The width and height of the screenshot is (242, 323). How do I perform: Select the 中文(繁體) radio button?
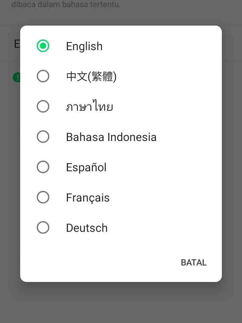point(43,76)
